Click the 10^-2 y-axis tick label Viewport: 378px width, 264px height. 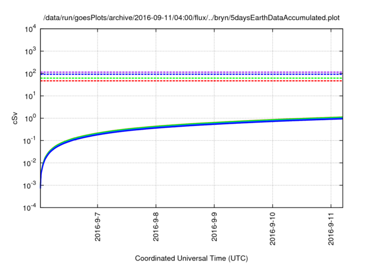pyautogui.click(x=30, y=163)
